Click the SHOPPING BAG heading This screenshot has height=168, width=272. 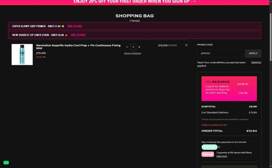[135, 16]
